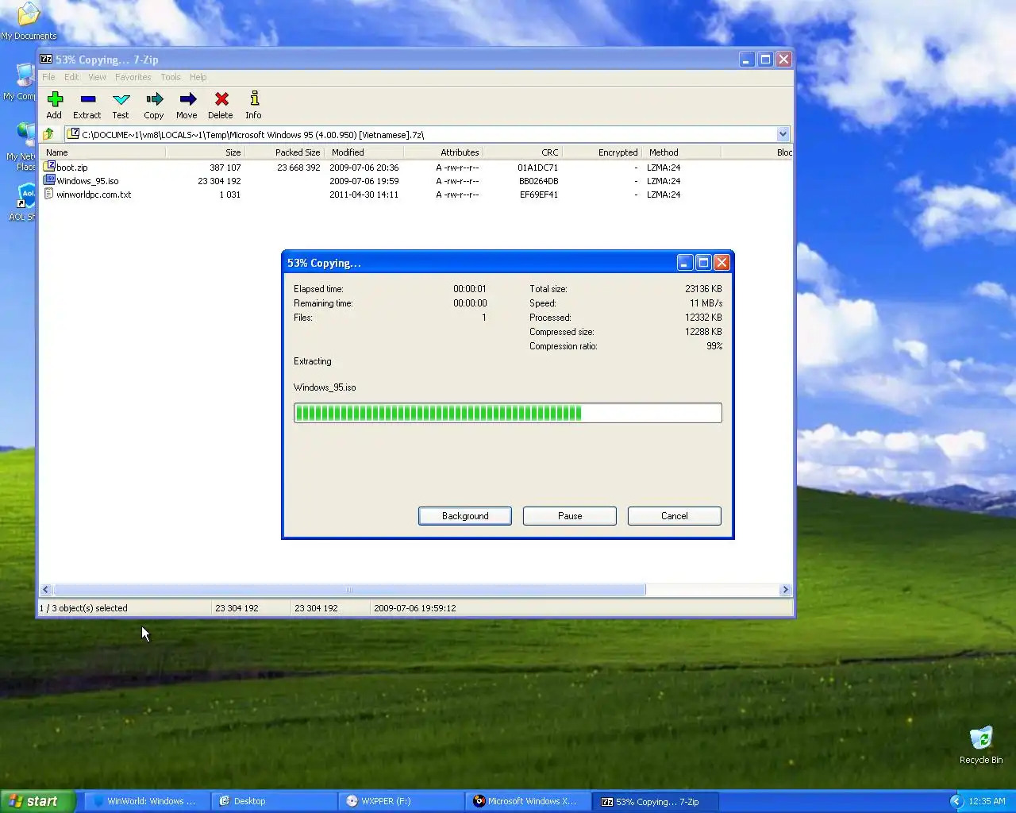The height and width of the screenshot is (813, 1016).
Task: Open the View menu
Action: point(97,77)
